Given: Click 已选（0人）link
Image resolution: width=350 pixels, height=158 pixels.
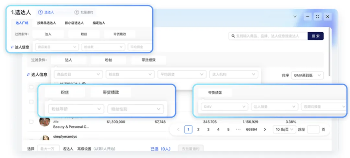Looking at the screenshot, I should coord(160,149).
